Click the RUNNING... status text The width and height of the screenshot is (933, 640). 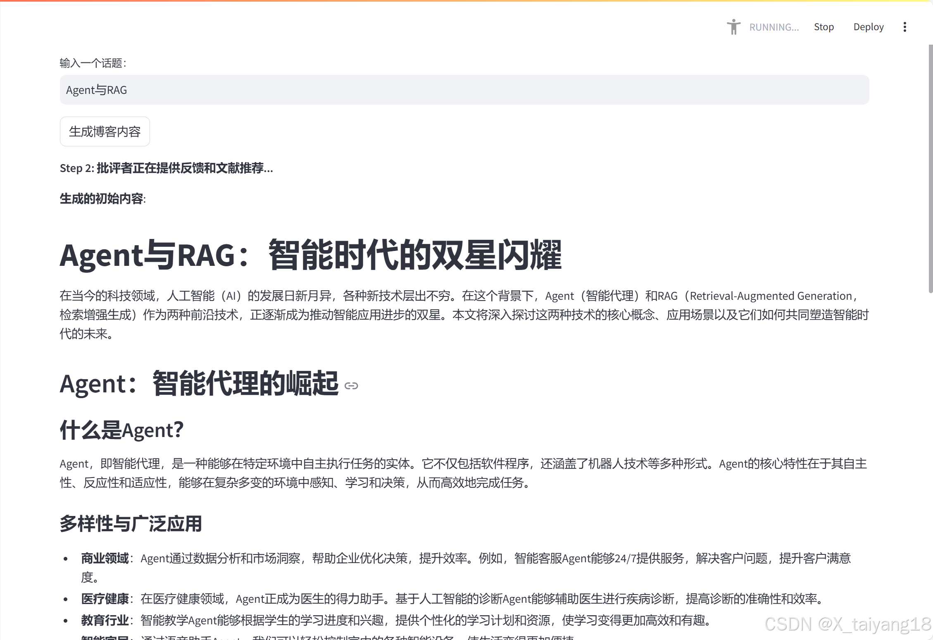[774, 27]
